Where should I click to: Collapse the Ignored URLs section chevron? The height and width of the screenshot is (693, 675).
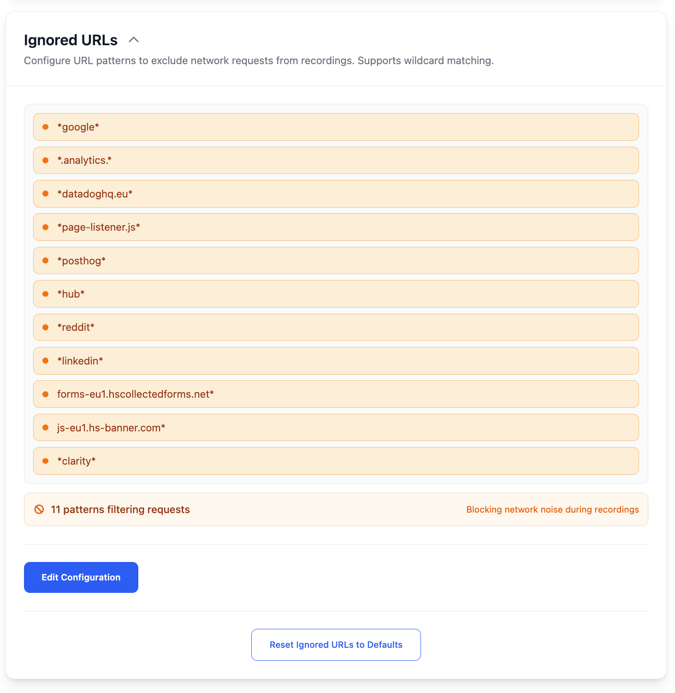134,40
